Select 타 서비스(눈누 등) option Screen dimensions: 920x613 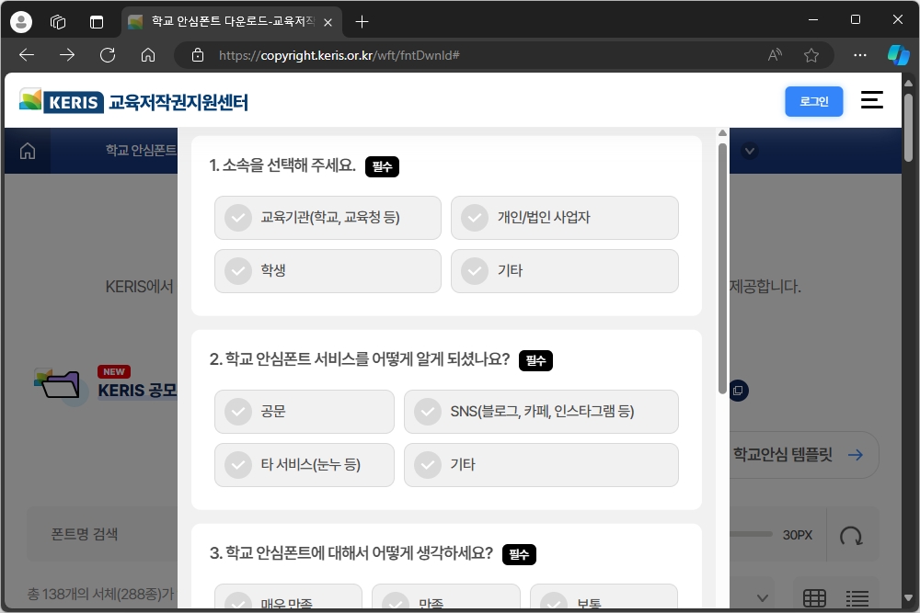(304, 465)
